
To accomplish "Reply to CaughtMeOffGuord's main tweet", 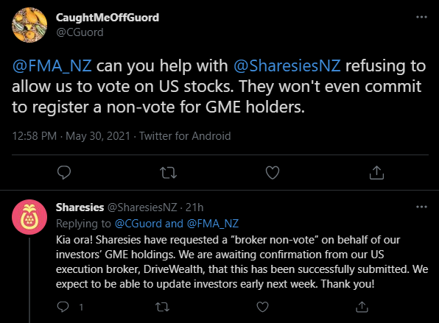I will [x=64, y=173].
